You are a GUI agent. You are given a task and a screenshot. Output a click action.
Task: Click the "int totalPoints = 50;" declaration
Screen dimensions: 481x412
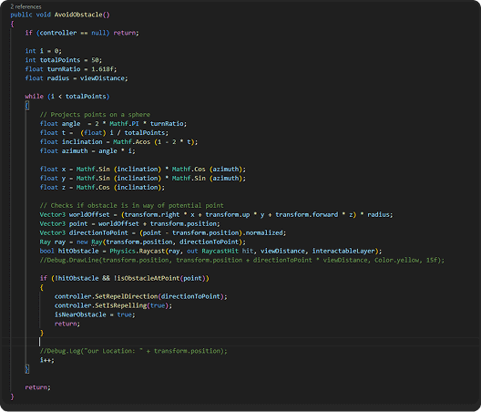64,60
